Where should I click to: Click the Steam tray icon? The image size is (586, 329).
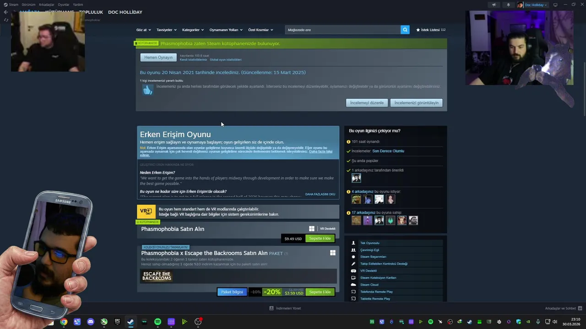click(469, 322)
